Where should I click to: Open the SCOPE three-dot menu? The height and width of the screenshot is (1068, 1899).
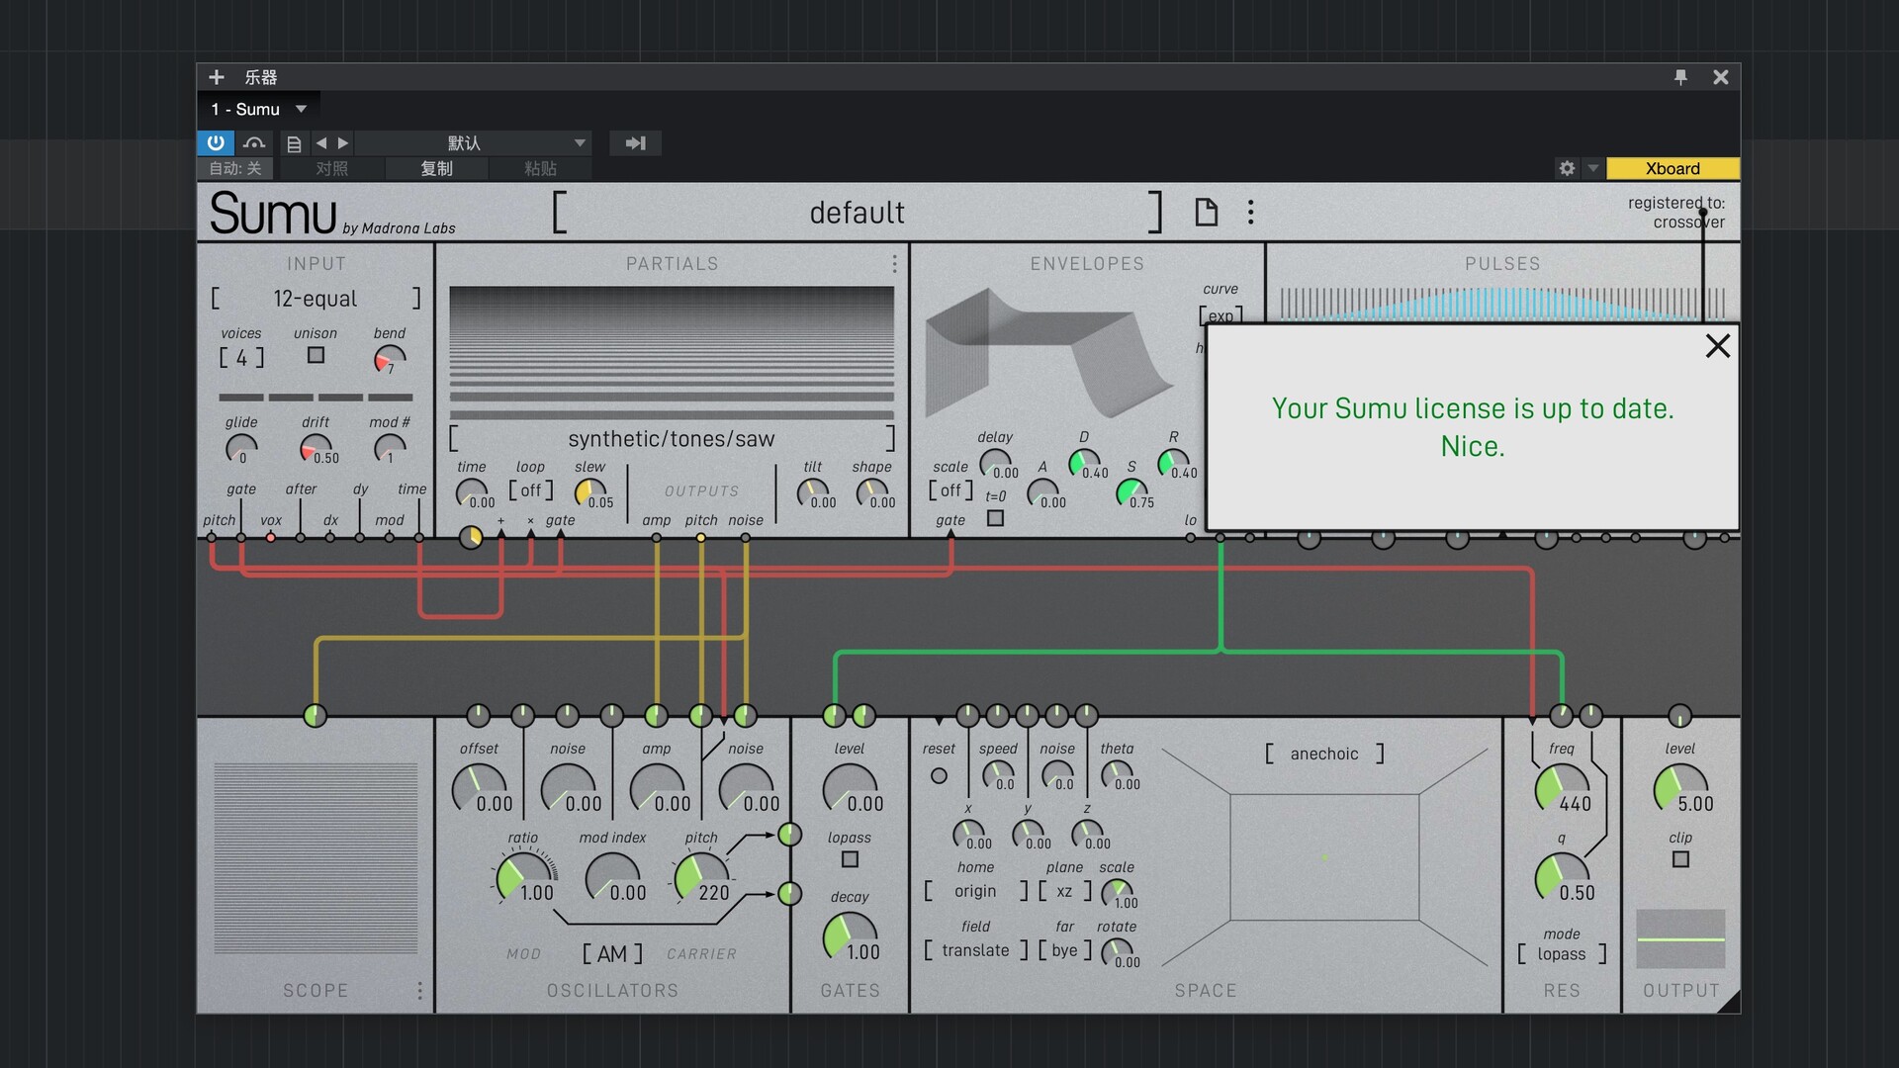pos(420,991)
